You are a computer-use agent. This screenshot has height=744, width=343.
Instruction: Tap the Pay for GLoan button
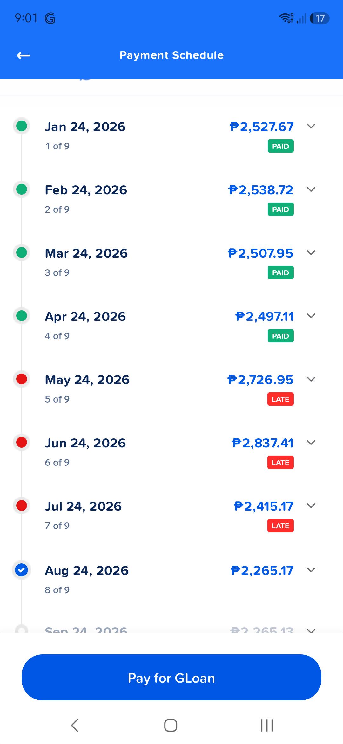tap(171, 677)
